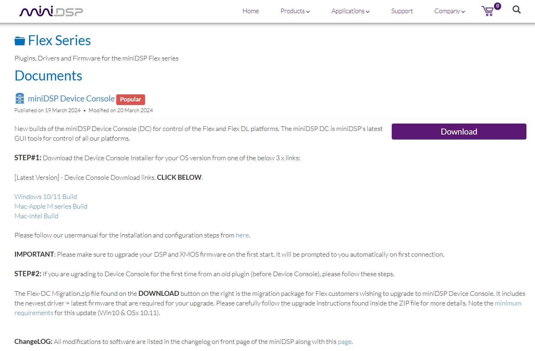Follow the user manual 'here' link
Screen dimensions: 535x351
242,235
